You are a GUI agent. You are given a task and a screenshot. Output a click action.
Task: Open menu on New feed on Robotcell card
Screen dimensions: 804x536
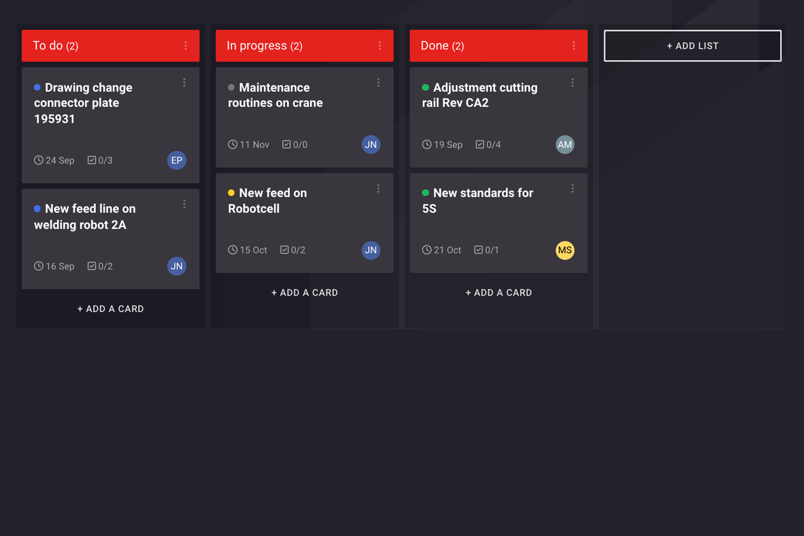pos(378,188)
